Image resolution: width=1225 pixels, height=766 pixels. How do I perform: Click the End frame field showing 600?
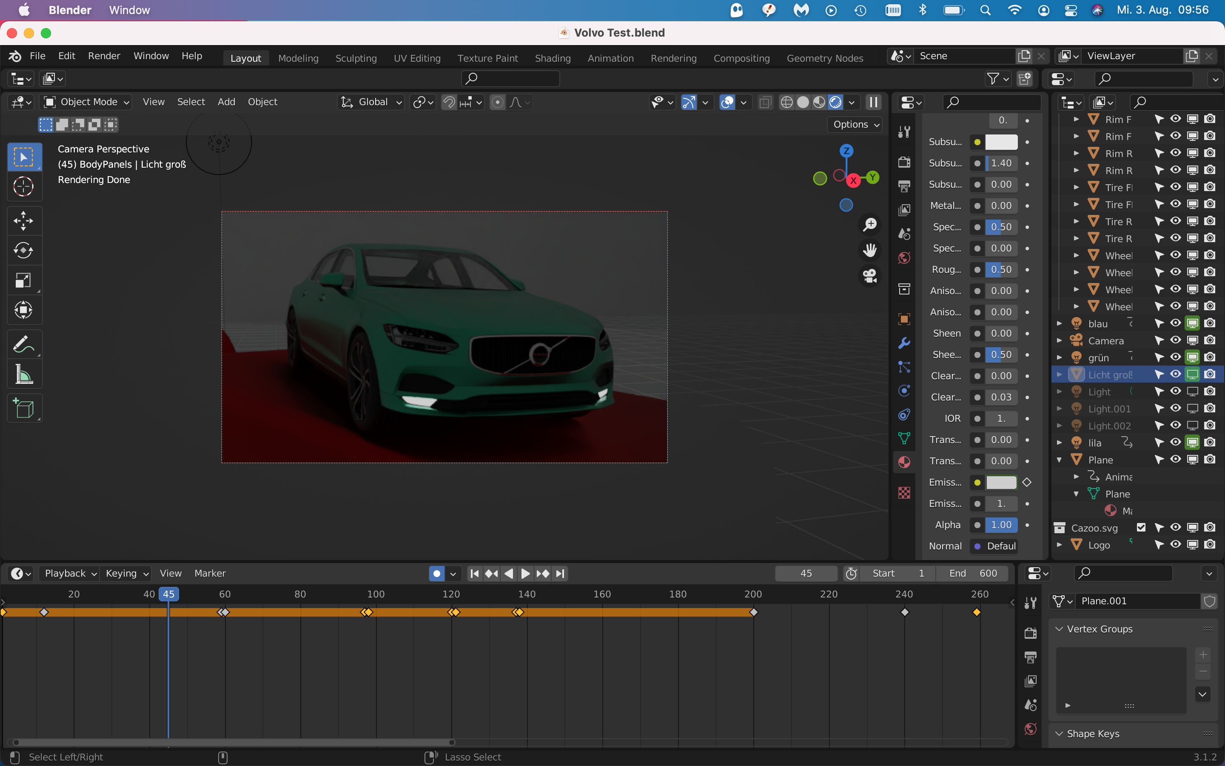[973, 574]
